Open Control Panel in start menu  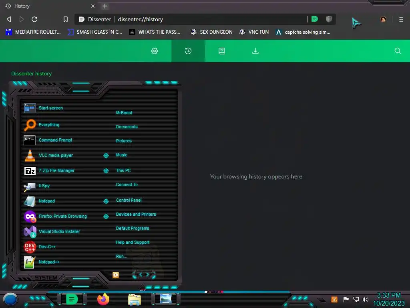pos(129,200)
